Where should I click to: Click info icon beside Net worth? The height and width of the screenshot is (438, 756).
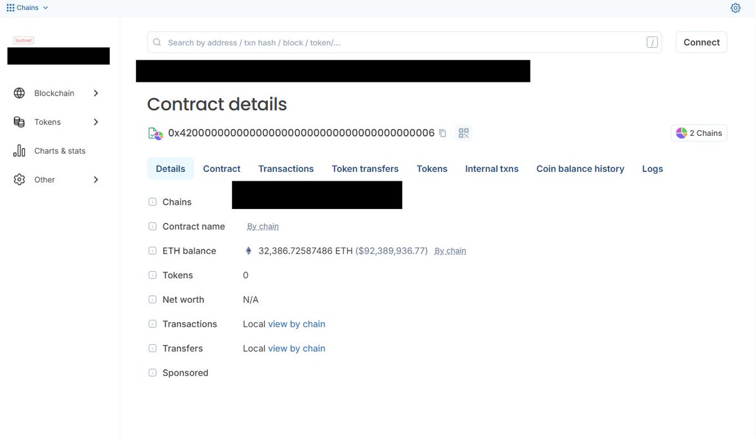(x=152, y=300)
